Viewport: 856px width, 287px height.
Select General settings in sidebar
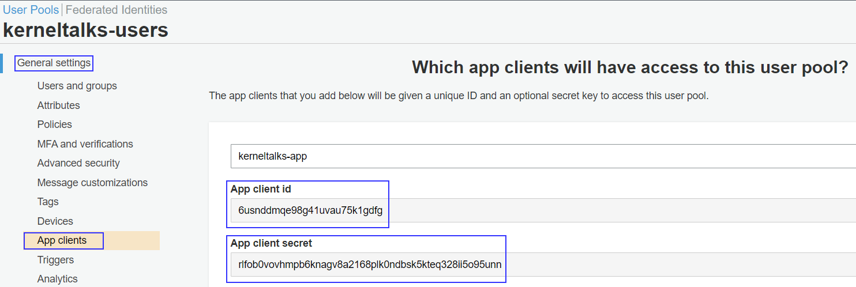pos(54,63)
